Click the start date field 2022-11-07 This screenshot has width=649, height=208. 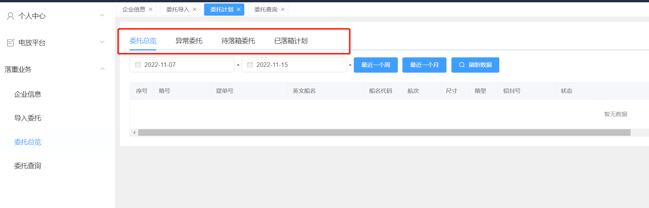click(x=182, y=65)
